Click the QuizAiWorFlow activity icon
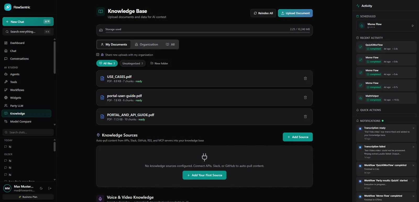Viewport: 419px width, 202px height. pos(361,47)
